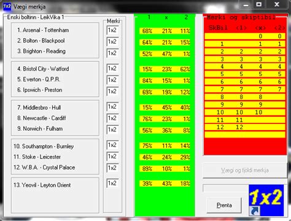Minimize the Vægi merkja window

pos(246,4)
